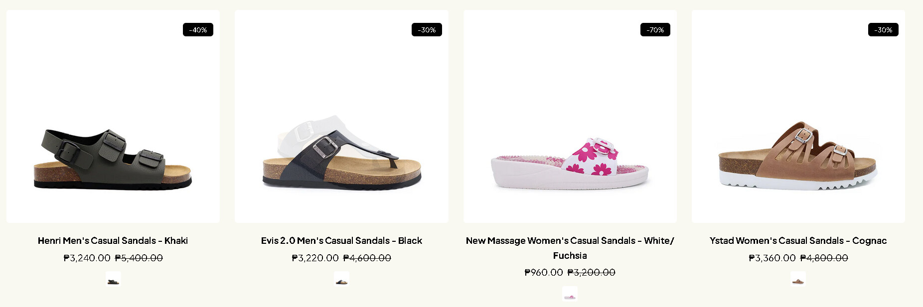This screenshot has width=923, height=307.
Task: Click Ystad Women's Casual Sandals - Cognac title
Action: (798, 241)
